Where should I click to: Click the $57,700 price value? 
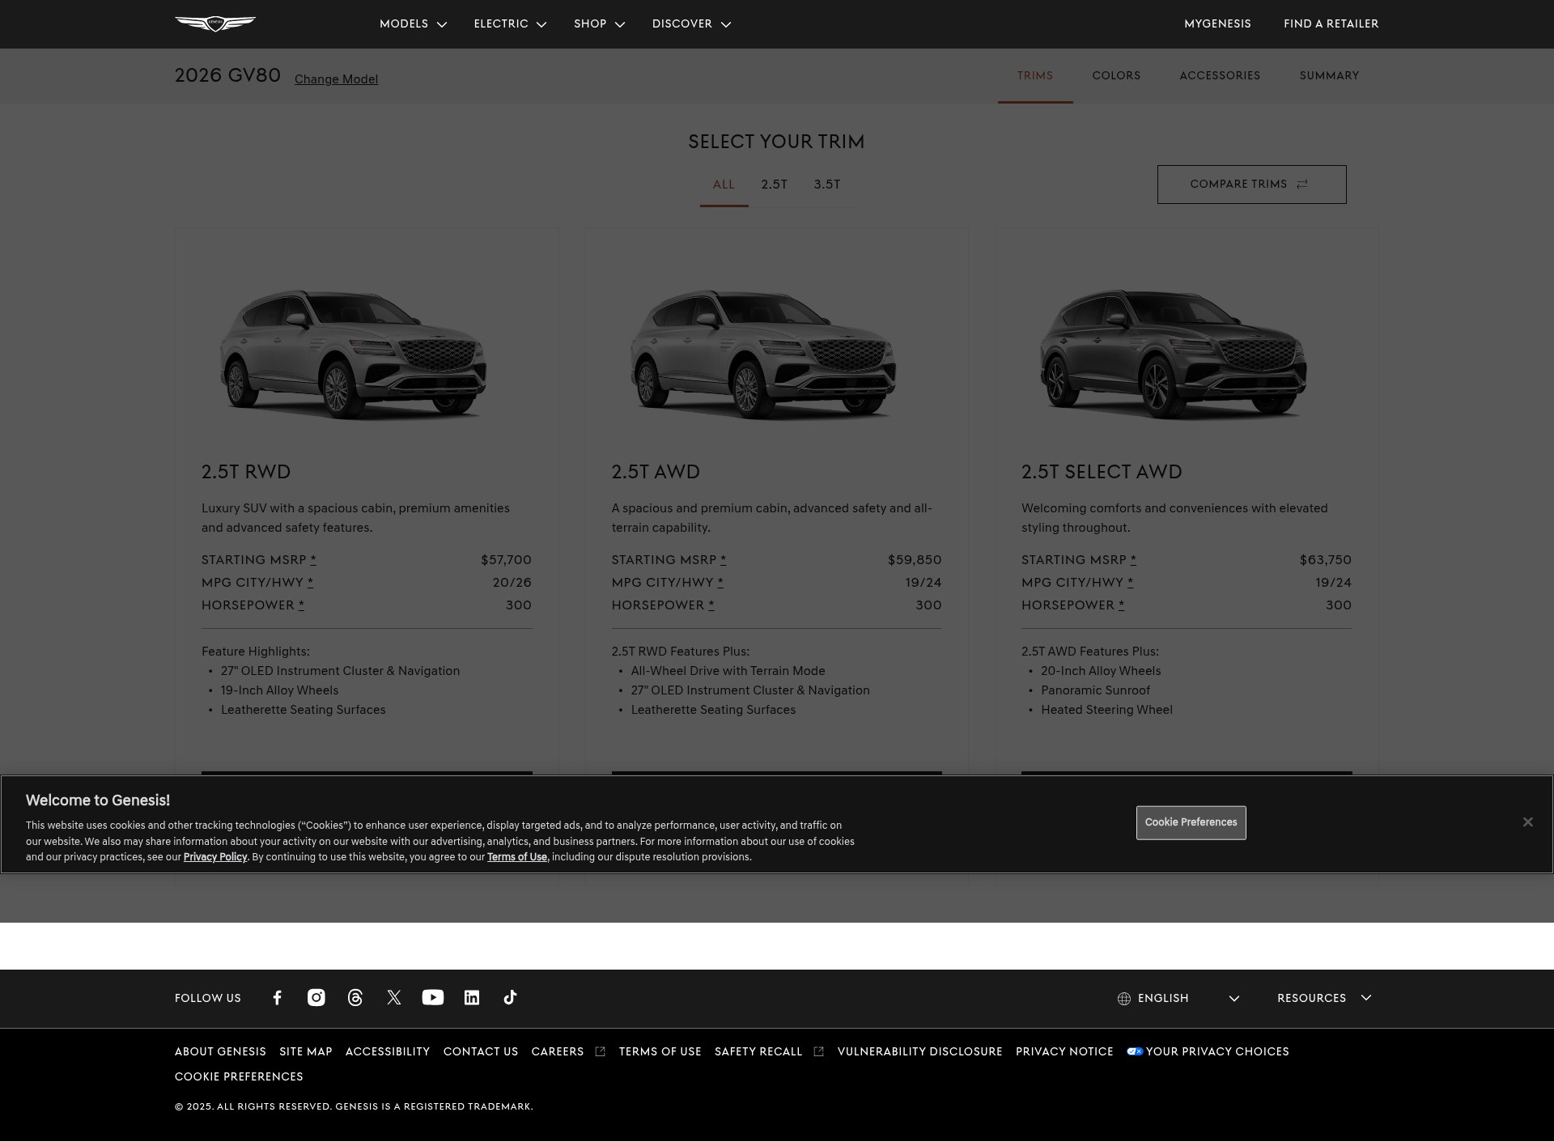coord(506,560)
